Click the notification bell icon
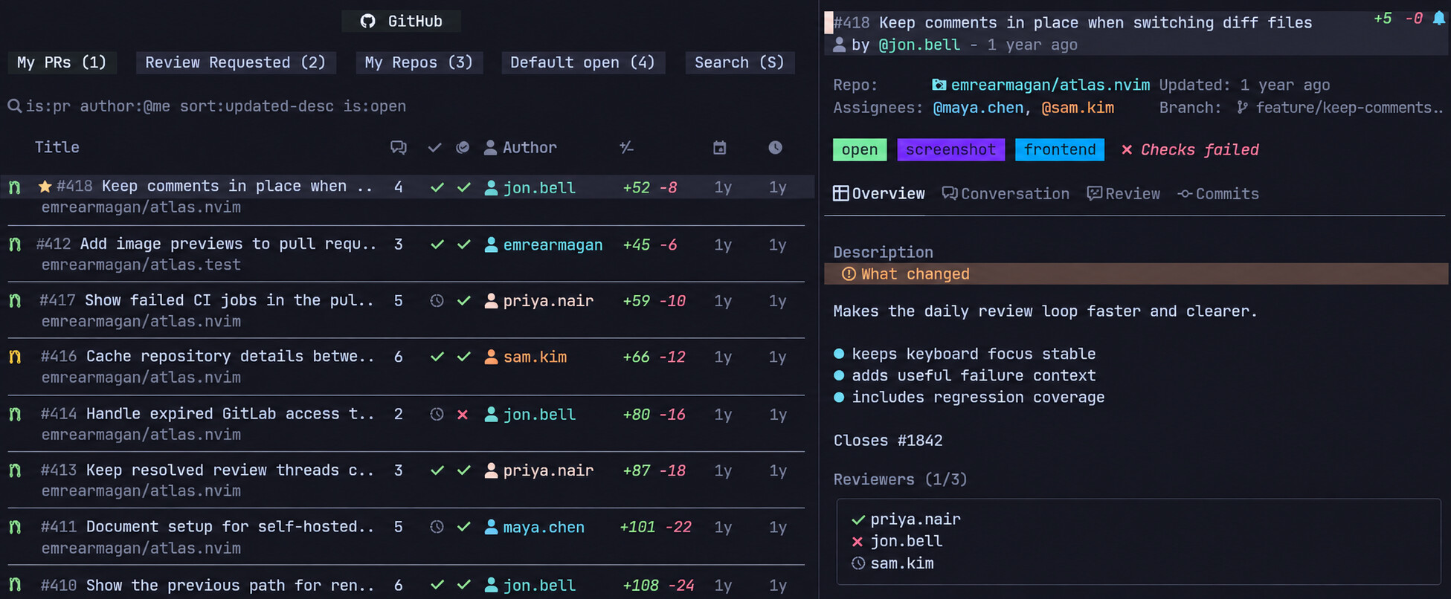The width and height of the screenshot is (1451, 599). coord(1439,19)
